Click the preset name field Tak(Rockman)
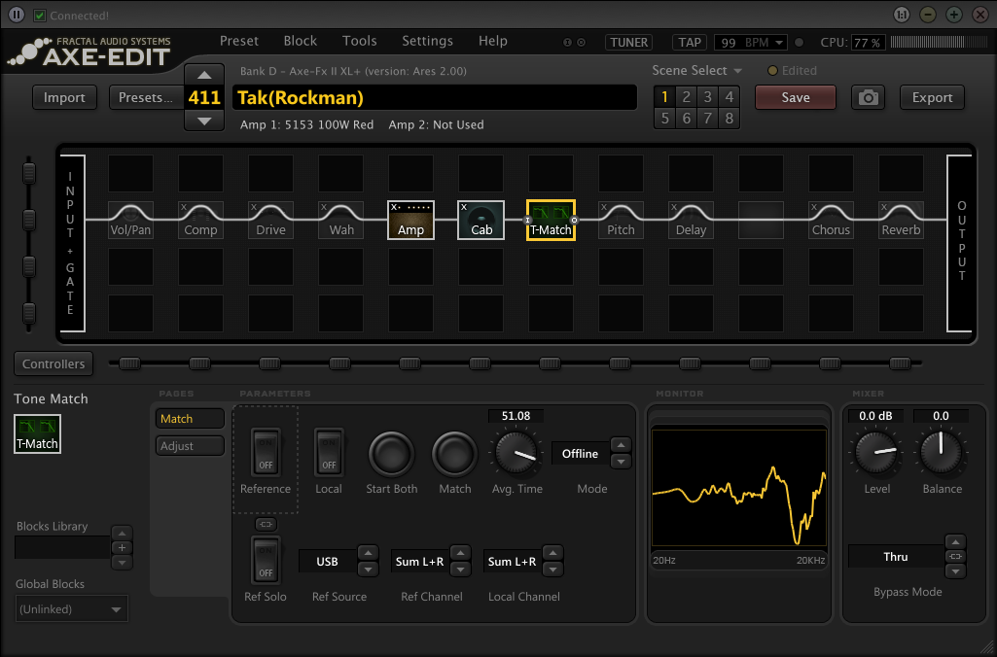The width and height of the screenshot is (997, 657). tap(434, 98)
